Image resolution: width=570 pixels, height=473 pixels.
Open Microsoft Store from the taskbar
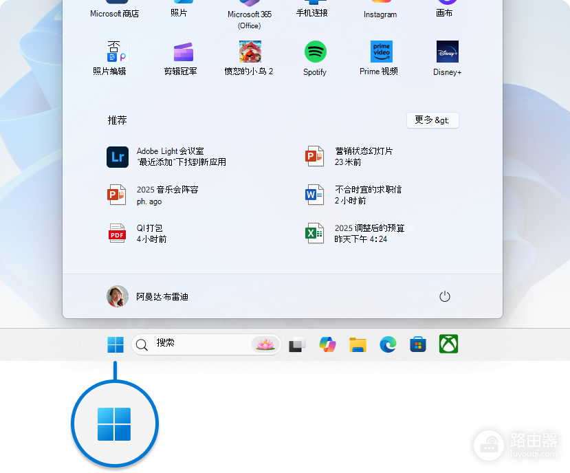click(418, 344)
